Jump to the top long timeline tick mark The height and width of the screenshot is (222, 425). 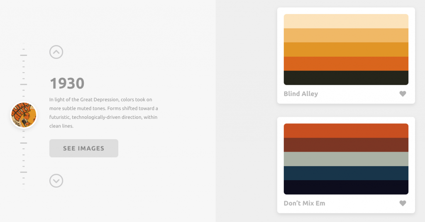point(24,55)
